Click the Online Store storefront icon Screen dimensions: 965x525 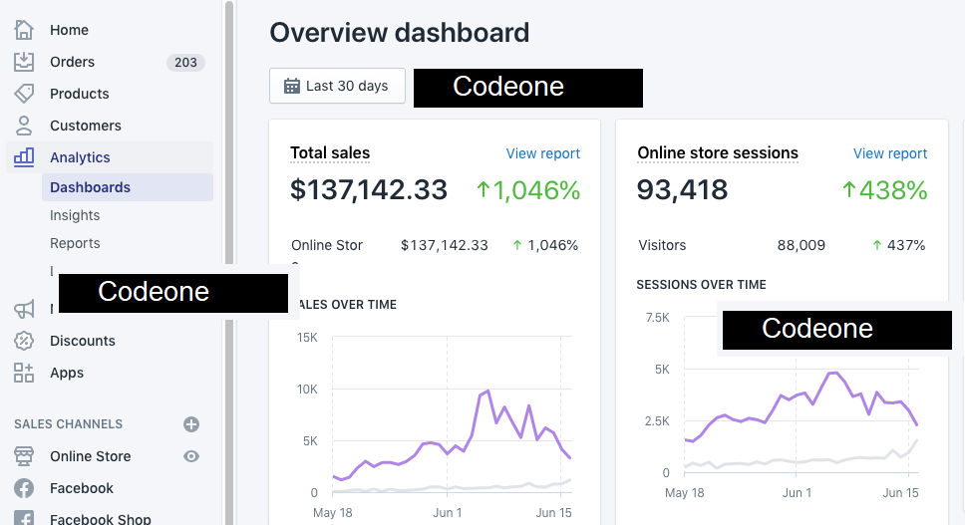pos(24,456)
